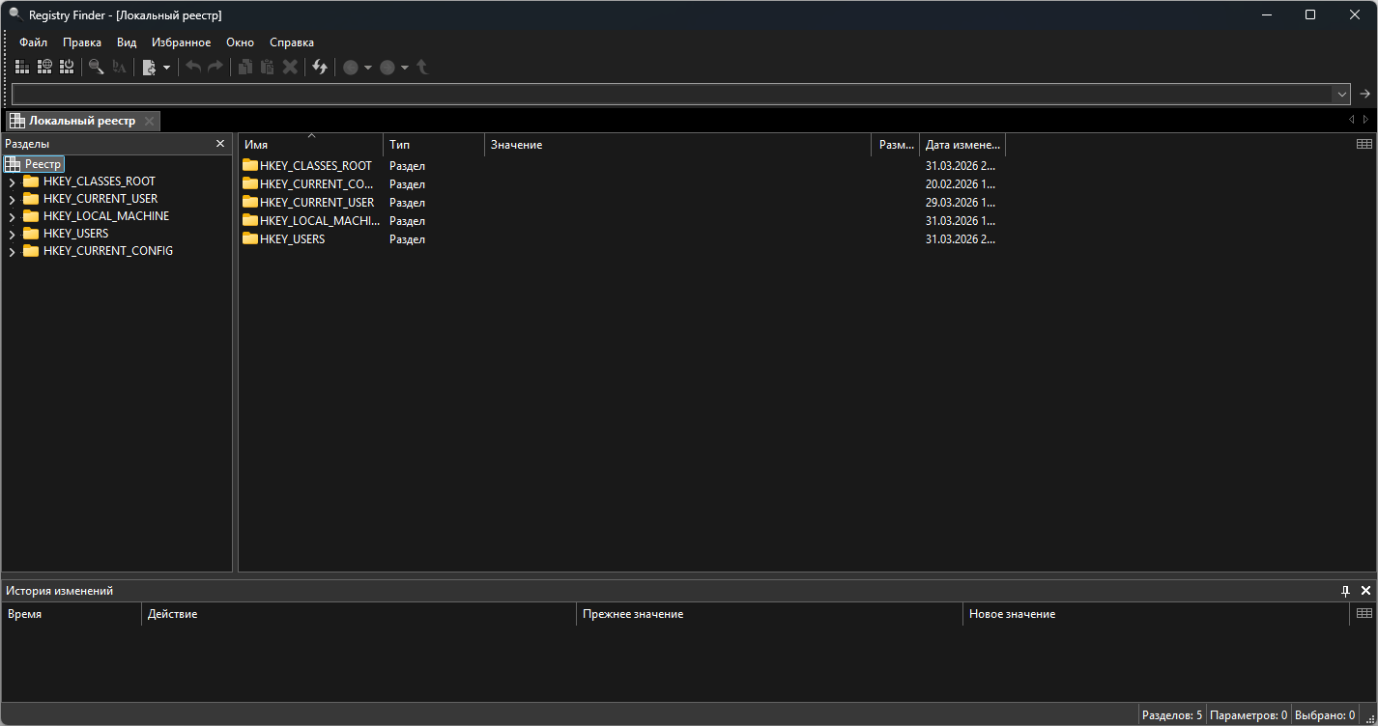Screen dimensions: 1378x726
Task: Select HKEY_USERS row in the list
Action: 292,238
